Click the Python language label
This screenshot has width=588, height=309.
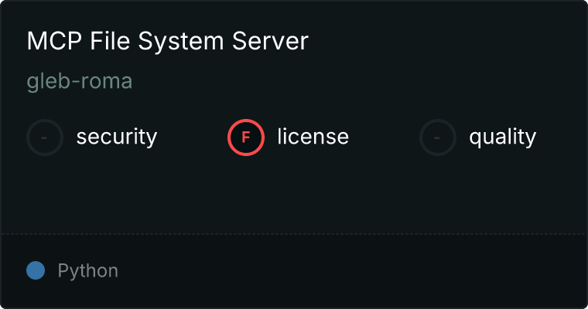click(88, 270)
